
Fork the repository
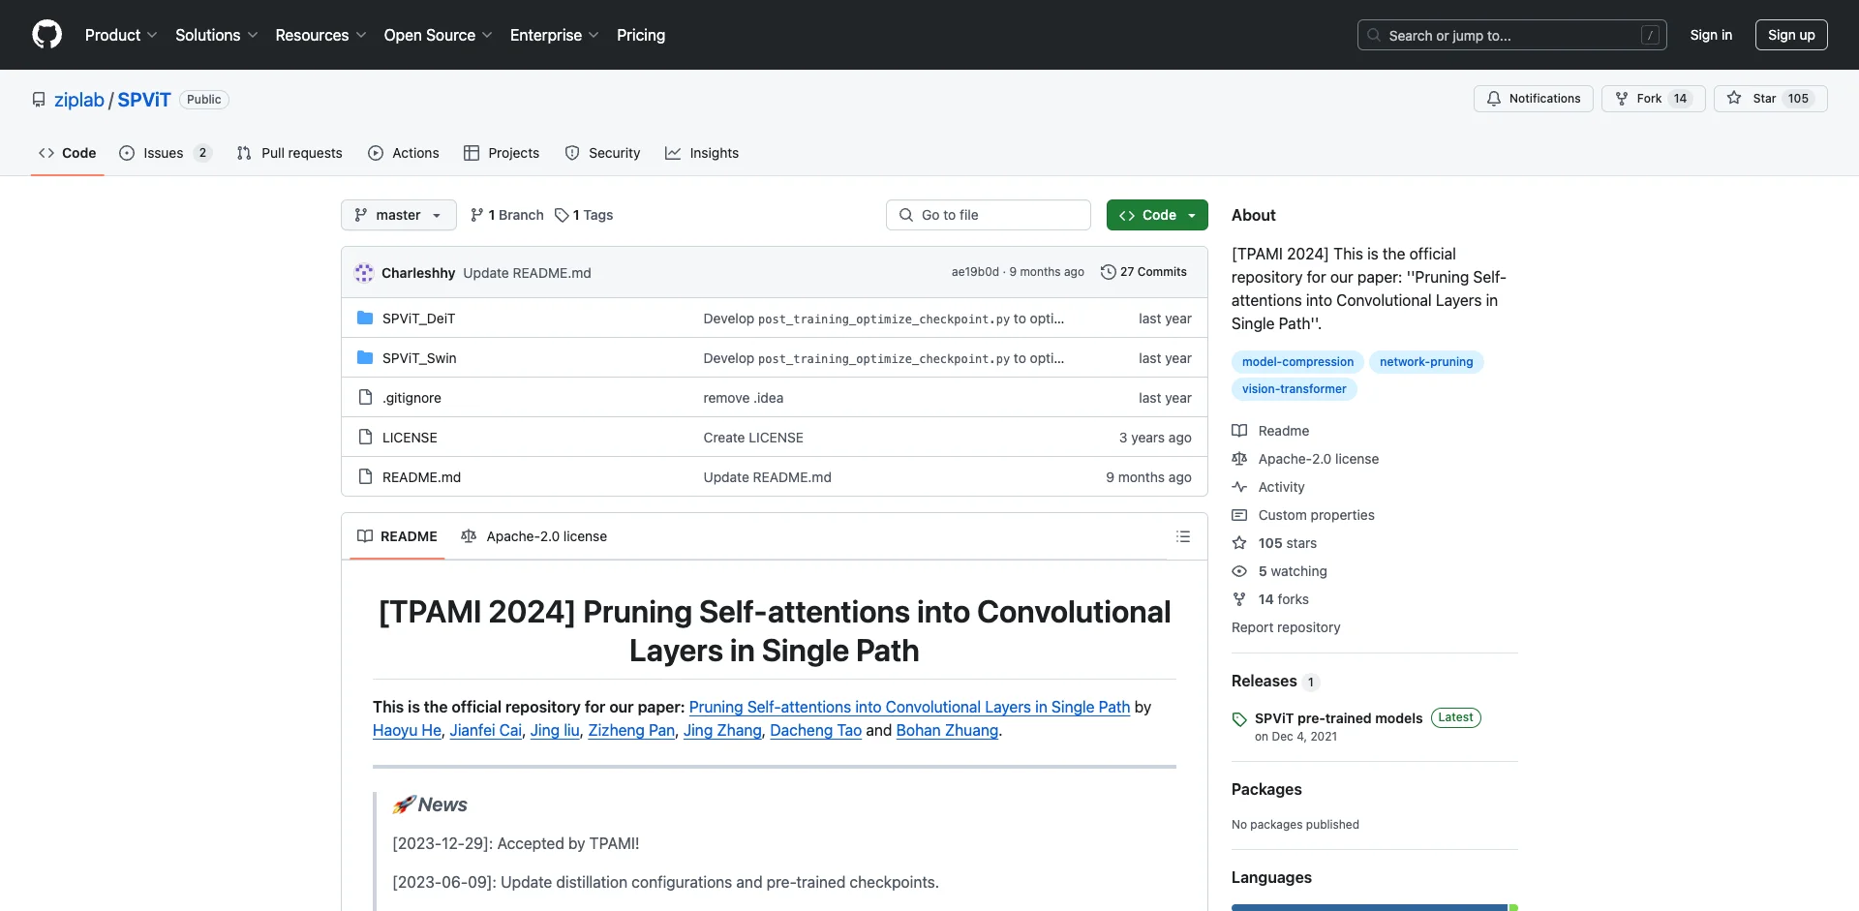pos(1654,99)
